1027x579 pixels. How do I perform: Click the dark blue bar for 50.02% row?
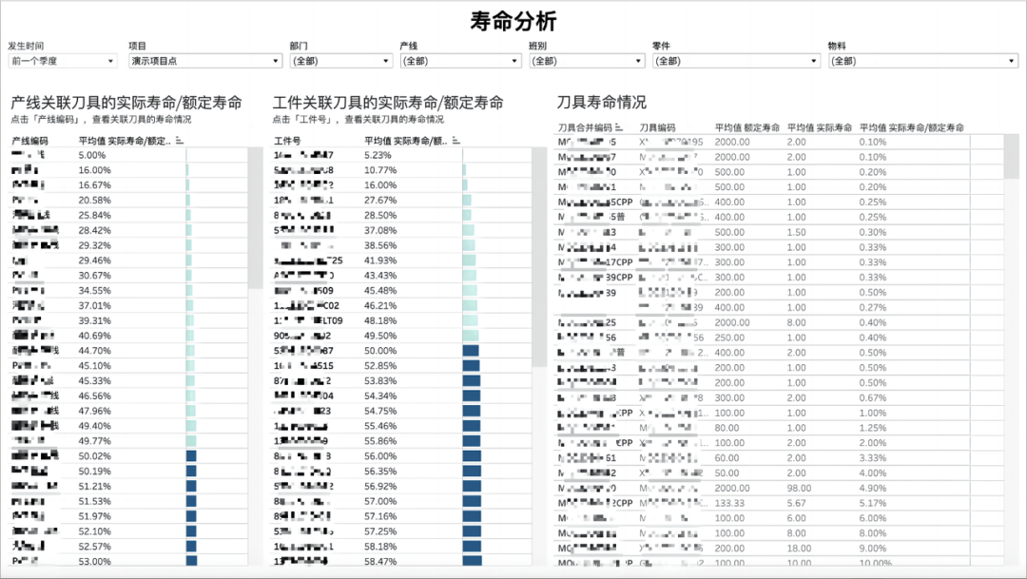191,456
